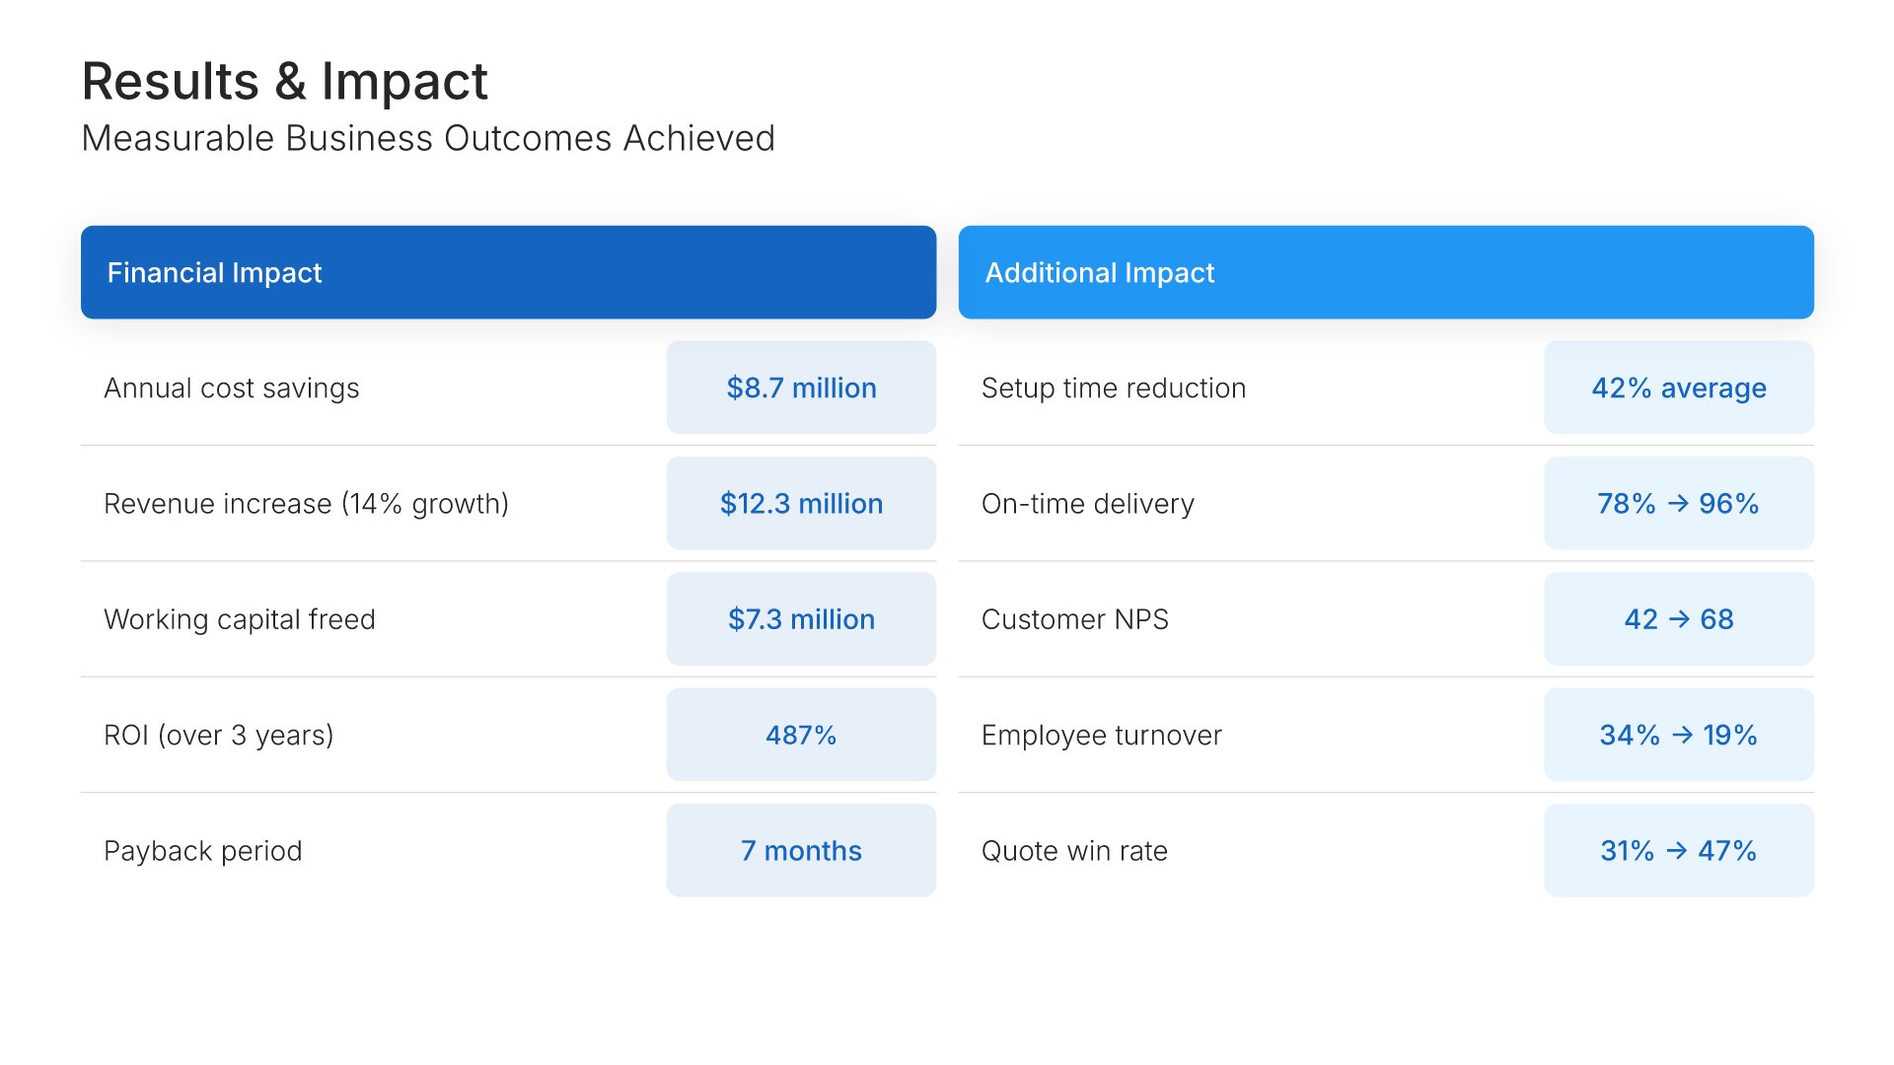Click the Quote win rate label
The width and height of the screenshot is (1894, 1065).
[1074, 851]
